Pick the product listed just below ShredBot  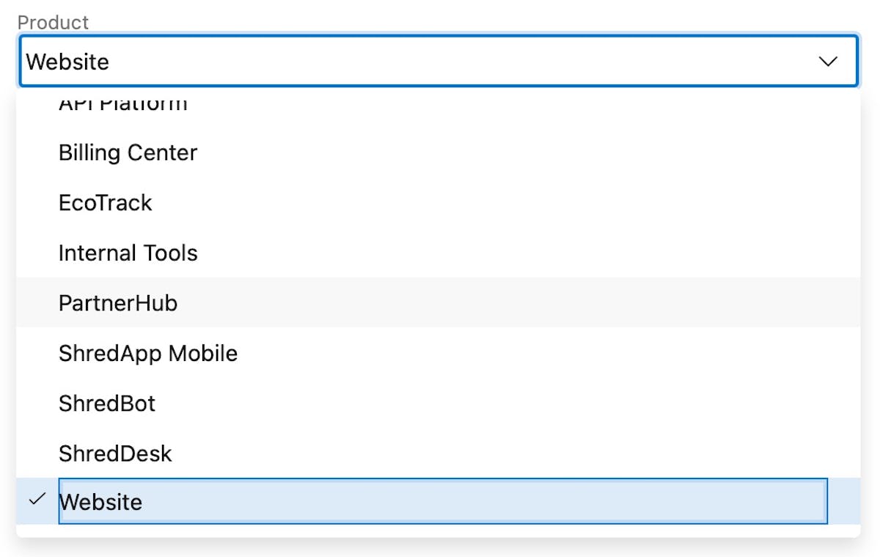pyautogui.click(x=115, y=454)
